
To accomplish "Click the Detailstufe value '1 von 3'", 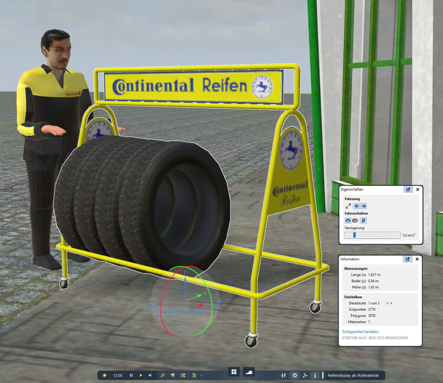I will (374, 303).
